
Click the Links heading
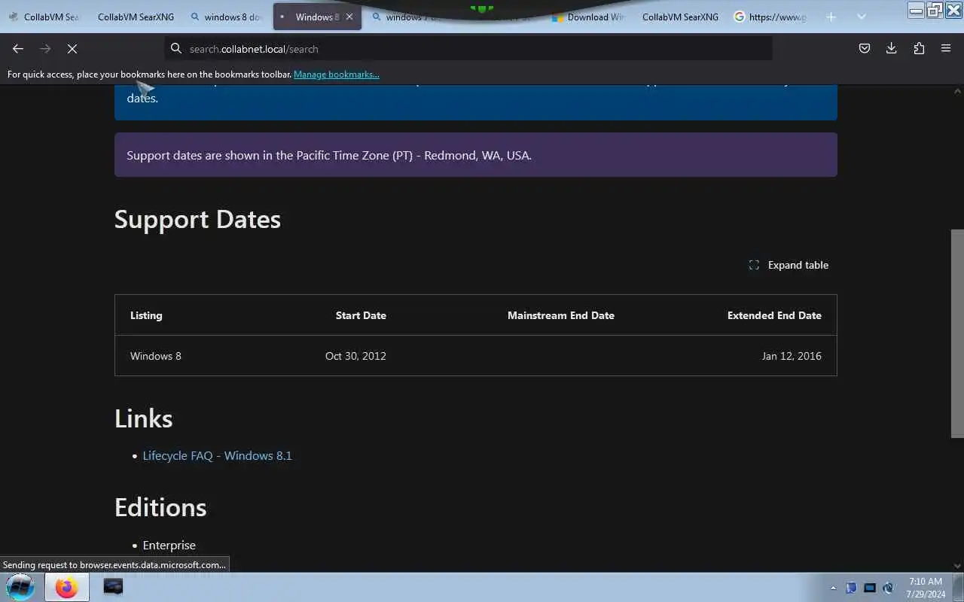(144, 418)
